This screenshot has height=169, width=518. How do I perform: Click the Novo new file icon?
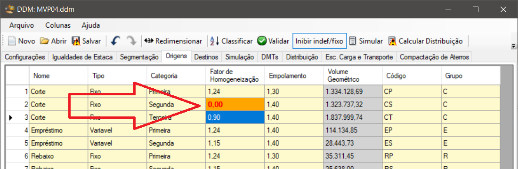12,41
